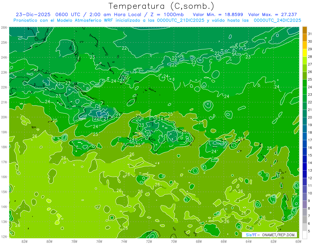This screenshot has height=245, width=317.
Task: Click the 'Temperatura (C,somb.)' chart title
Action: tap(161, 6)
